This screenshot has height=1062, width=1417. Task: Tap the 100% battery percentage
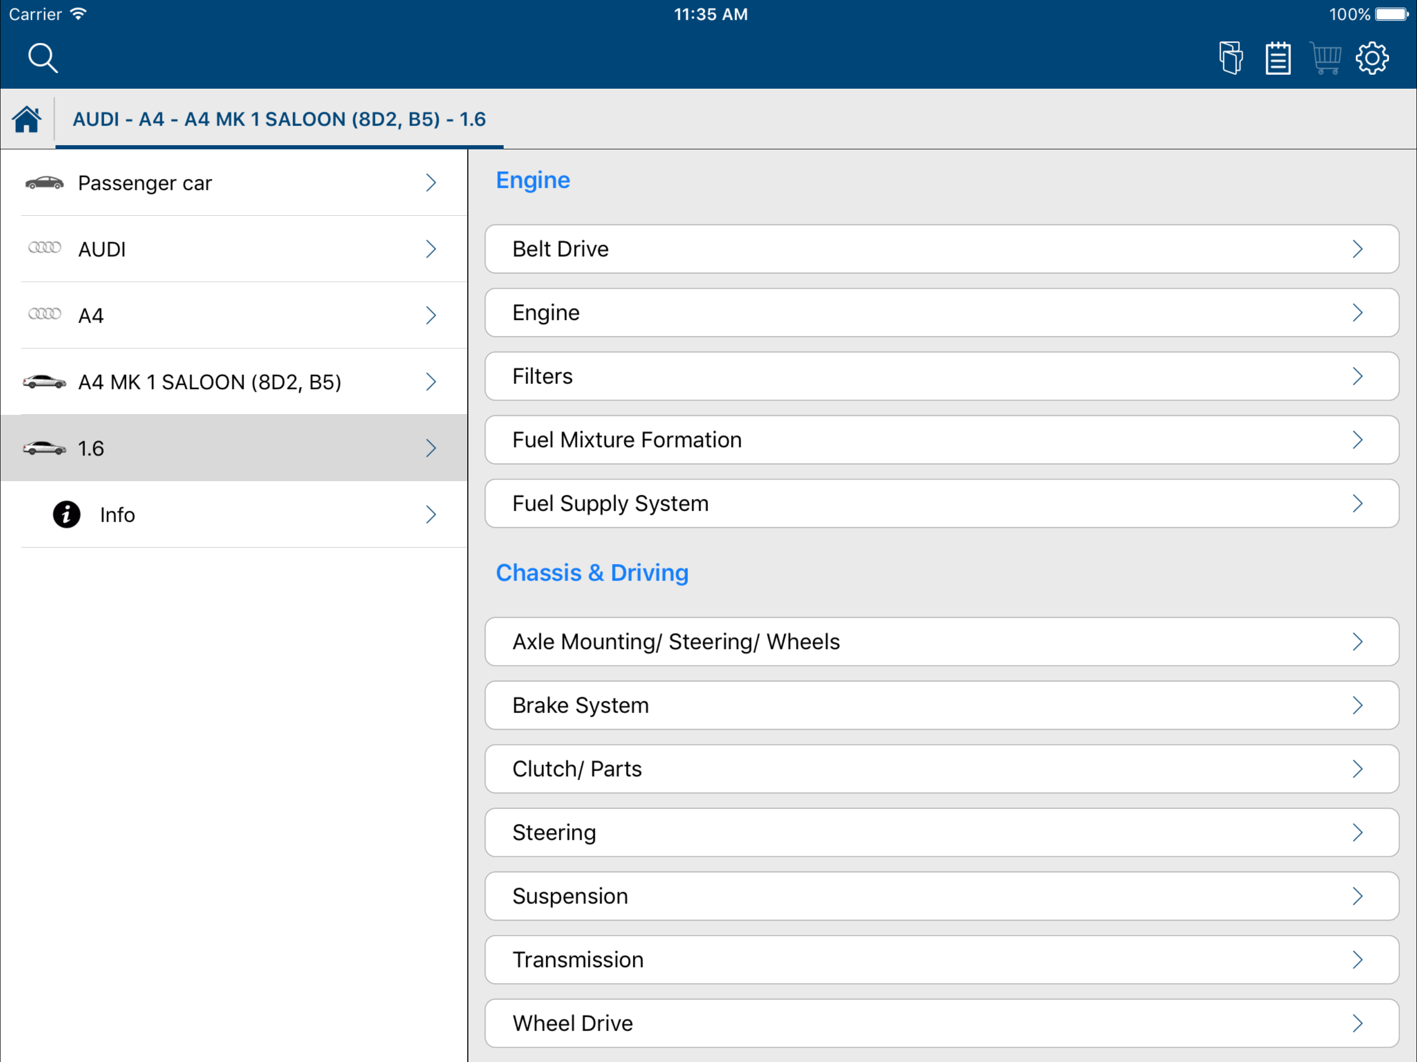pos(1349,14)
